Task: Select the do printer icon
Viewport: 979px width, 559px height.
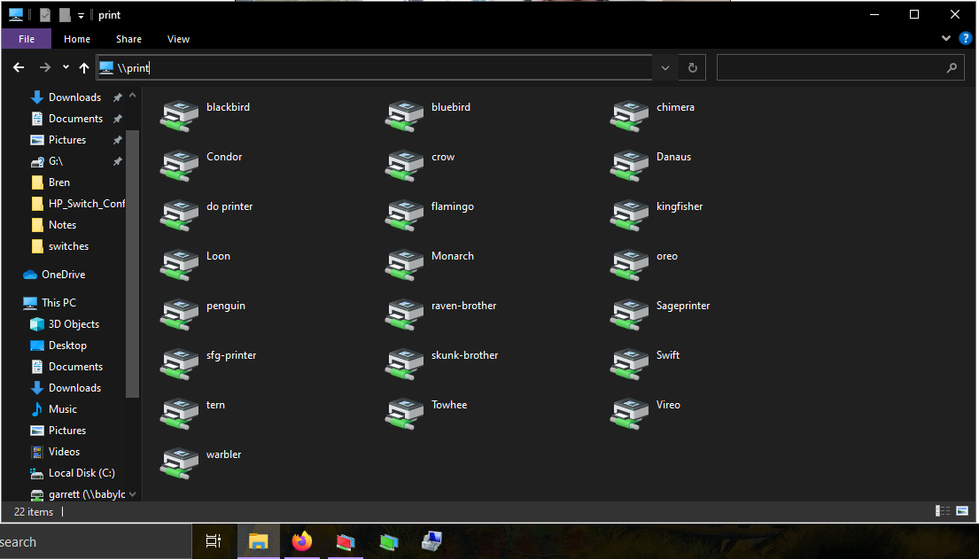Action: click(180, 215)
